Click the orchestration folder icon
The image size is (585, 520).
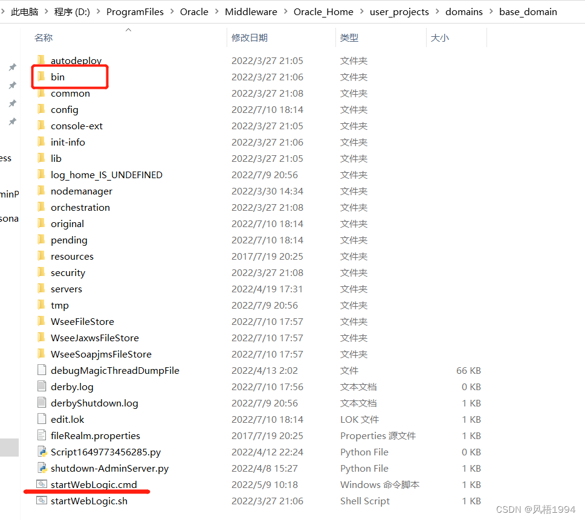pos(42,207)
